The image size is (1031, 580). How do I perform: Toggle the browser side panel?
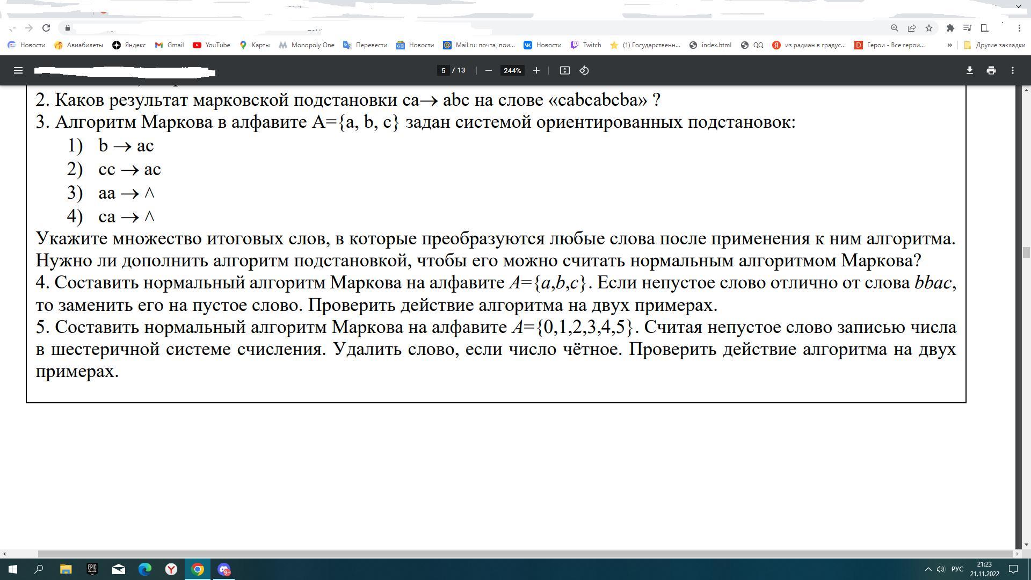pyautogui.click(x=984, y=28)
